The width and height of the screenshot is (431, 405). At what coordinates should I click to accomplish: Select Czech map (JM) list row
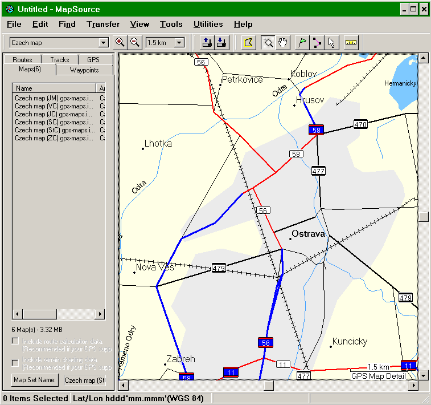point(59,98)
